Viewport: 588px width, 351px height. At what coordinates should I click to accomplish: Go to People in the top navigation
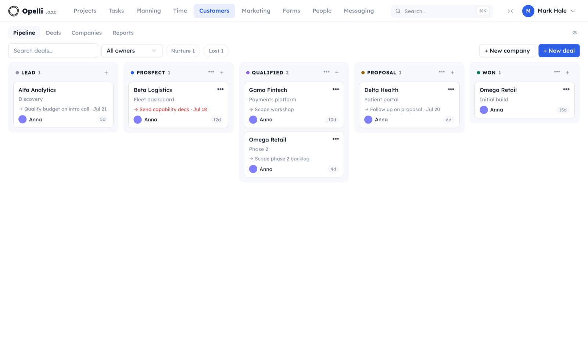click(322, 11)
